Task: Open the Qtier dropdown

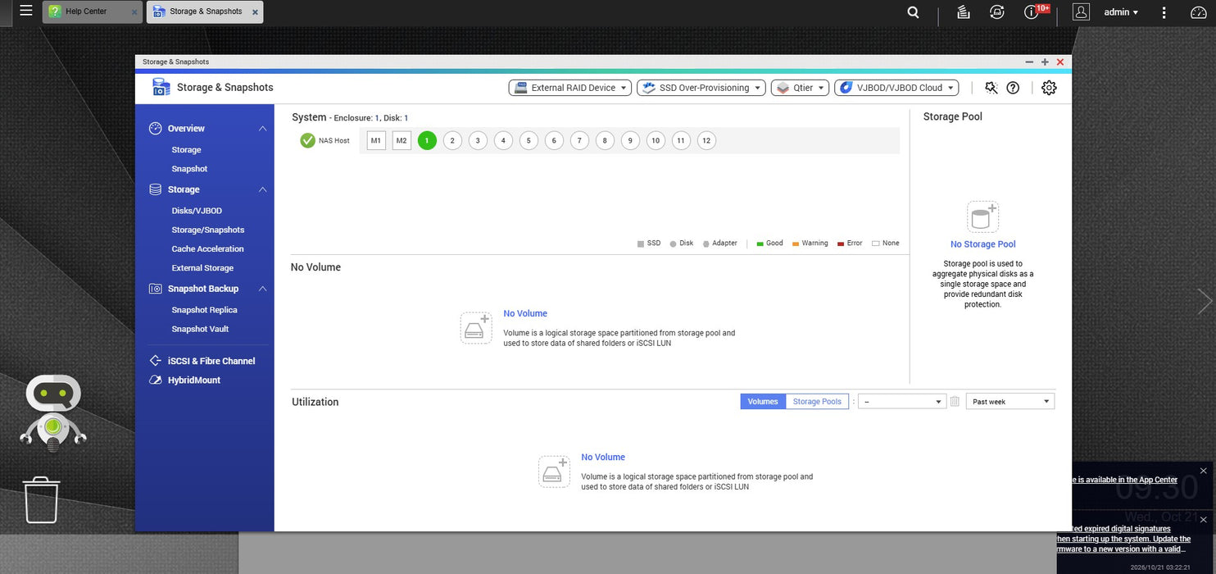Action: coord(800,88)
